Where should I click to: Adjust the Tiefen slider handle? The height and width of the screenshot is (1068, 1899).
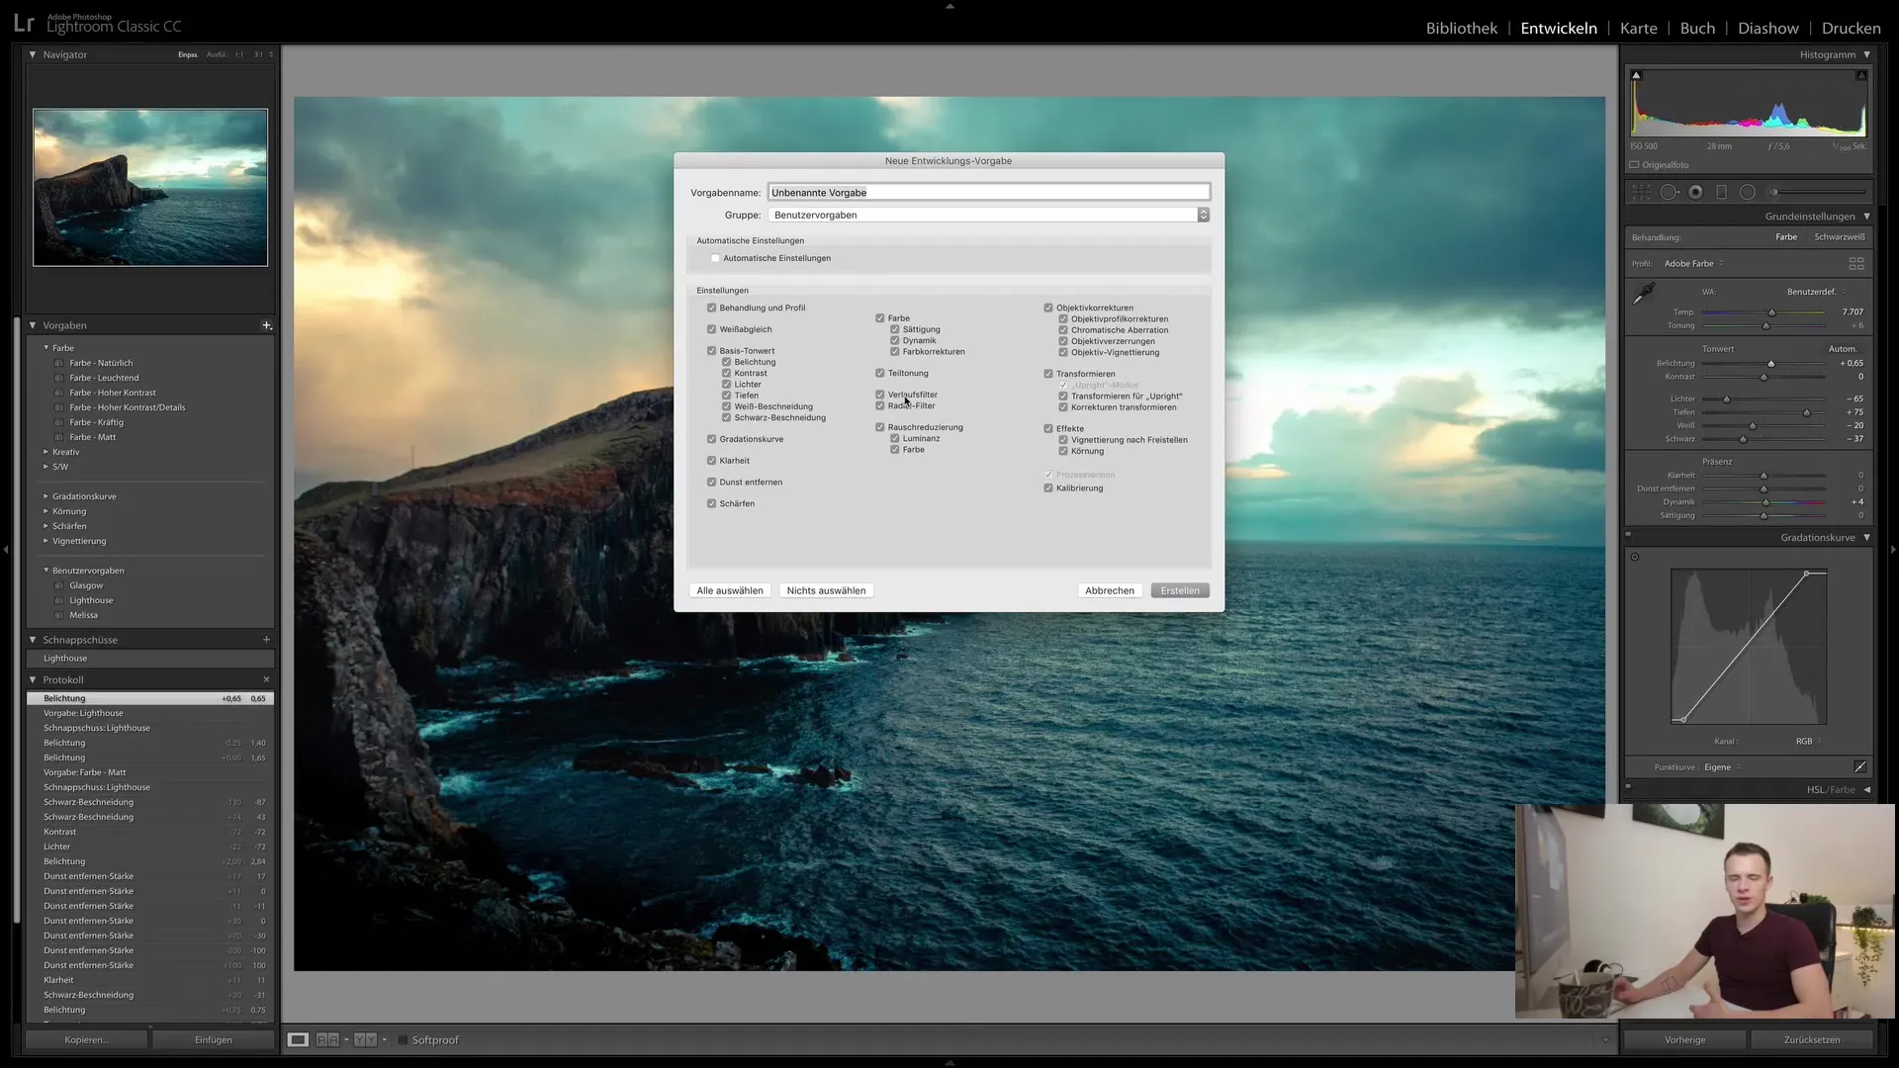coord(1806,412)
